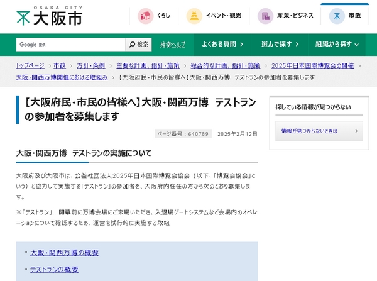The width and height of the screenshot is (377, 281).
Task: Click the Google search input field
Action: tap(70, 45)
